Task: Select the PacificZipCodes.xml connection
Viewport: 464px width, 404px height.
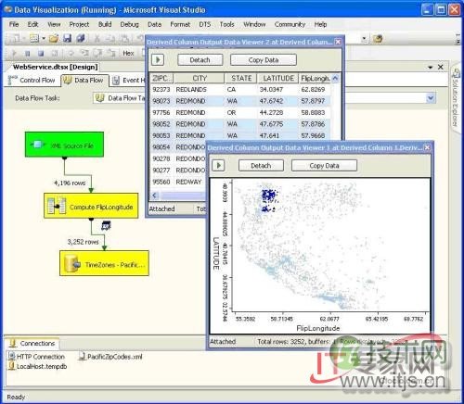Action: [110, 357]
